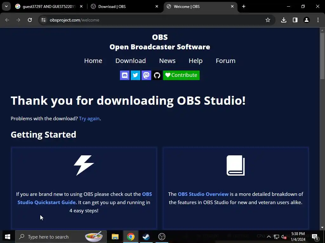Open the Windows Start menu
Viewport: 325px width, 243px height.
[8, 237]
